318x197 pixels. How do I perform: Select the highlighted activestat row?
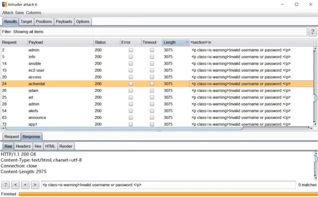coord(157,84)
